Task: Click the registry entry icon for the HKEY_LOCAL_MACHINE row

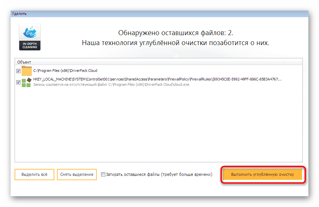Action: point(27,82)
